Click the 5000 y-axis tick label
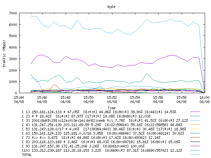Viewport: 211px width, 158px height. (13, 36)
